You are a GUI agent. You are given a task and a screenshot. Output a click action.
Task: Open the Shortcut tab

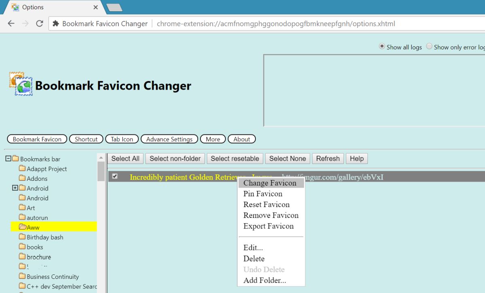pyautogui.click(x=86, y=139)
